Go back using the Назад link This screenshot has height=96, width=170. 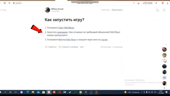(3, 10)
